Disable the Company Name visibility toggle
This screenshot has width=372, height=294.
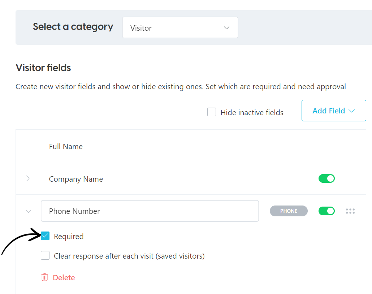click(326, 178)
